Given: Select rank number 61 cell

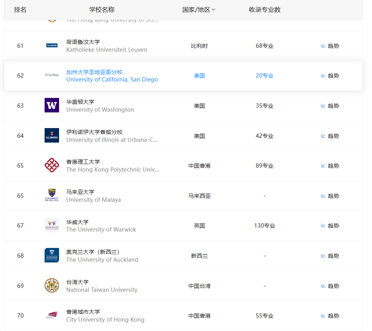Looking at the screenshot, I should pyautogui.click(x=20, y=45).
